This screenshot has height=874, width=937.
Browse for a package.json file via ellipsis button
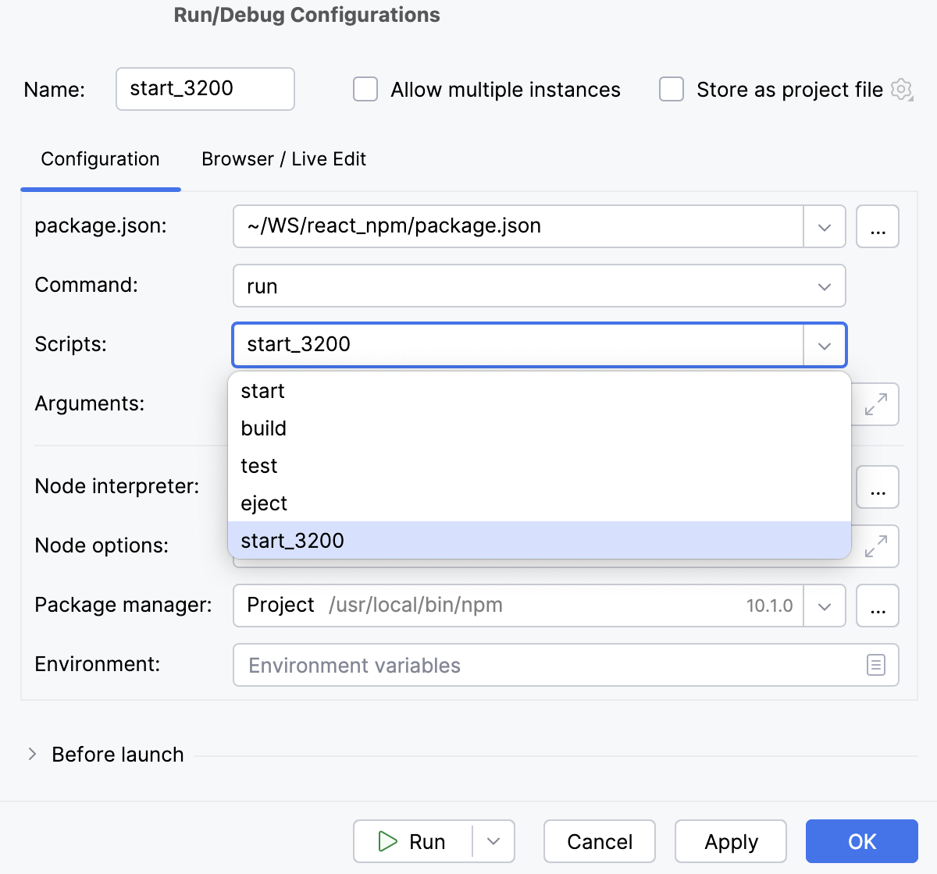tap(878, 226)
